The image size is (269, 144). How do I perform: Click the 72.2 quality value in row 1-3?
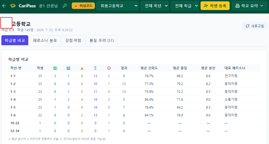click(x=180, y=92)
